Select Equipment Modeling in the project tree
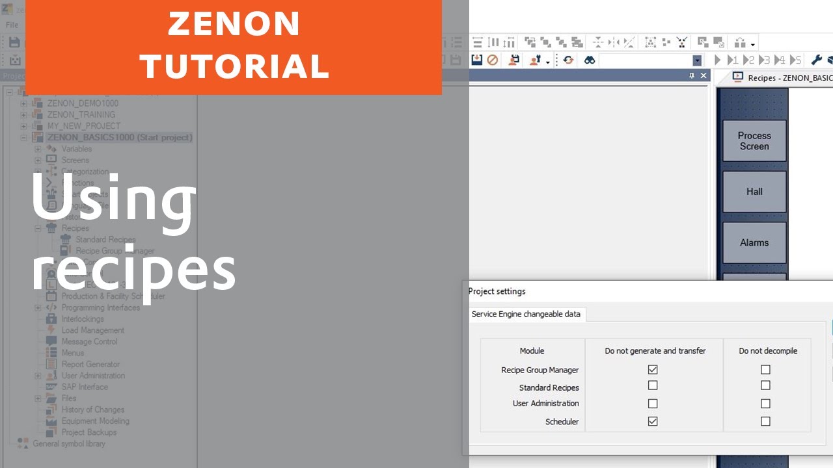Viewport: 833px width, 468px height. (96, 421)
